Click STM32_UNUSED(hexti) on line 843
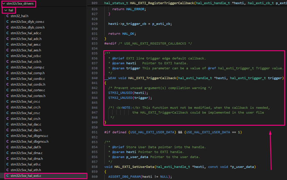Screen dimensions: 287x180 [128, 93]
